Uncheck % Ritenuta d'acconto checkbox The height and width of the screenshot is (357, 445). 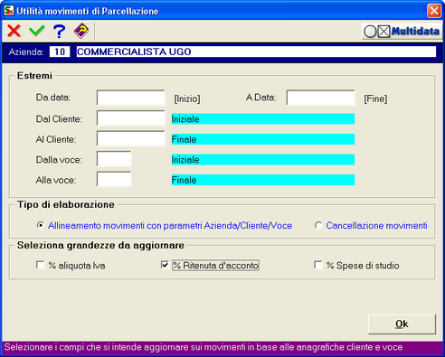coord(165,265)
